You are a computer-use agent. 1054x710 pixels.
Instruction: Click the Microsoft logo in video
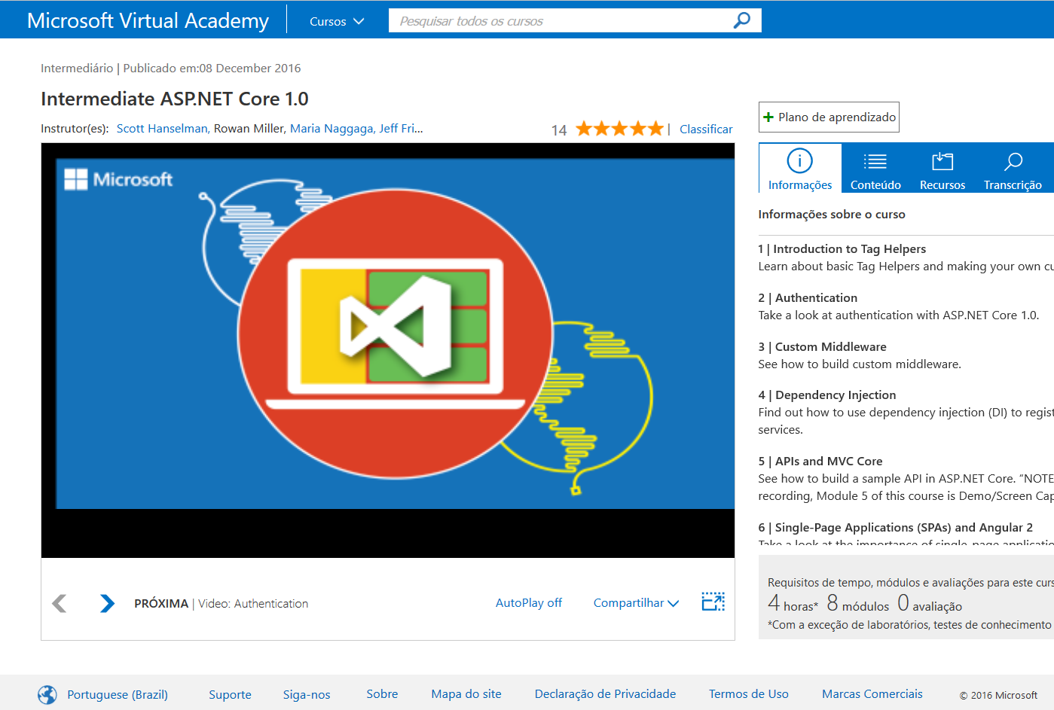(118, 179)
